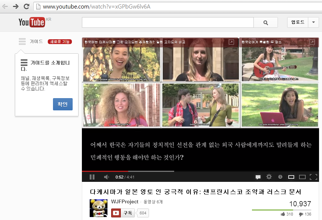The image size is (322, 220).
Task: Click the search magnifier button
Action: click(x=265, y=23)
